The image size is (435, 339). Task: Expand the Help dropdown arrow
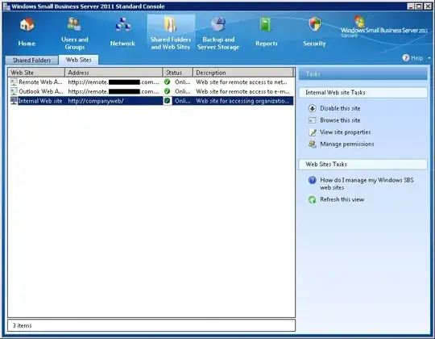pos(429,58)
